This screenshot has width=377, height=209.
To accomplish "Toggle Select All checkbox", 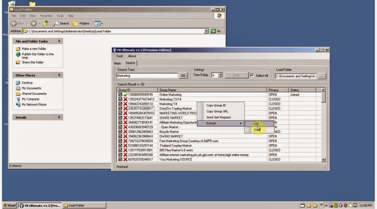I will click(x=252, y=75).
